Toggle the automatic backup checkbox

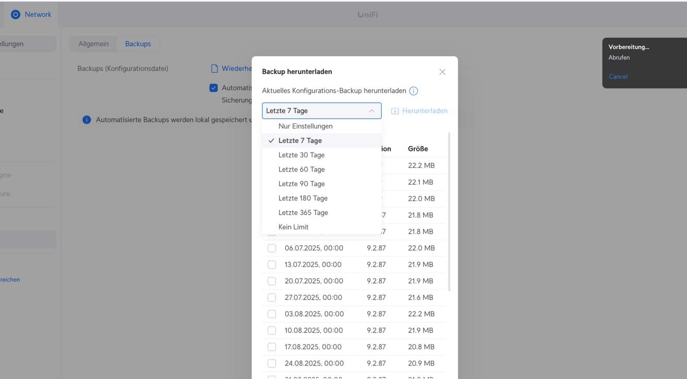(214, 88)
